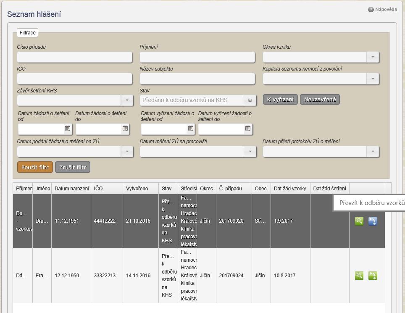Open calendar for Datum vyřízení žádosti do
Image resolution: width=405 pixels, height=313 pixels.
coord(248,128)
